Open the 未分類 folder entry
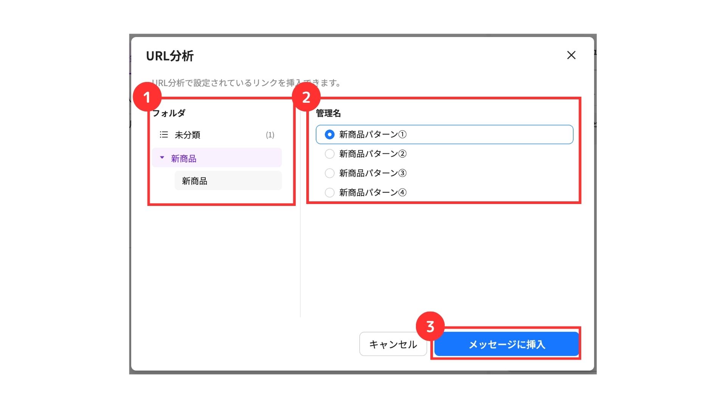This screenshot has width=726, height=408. pyautogui.click(x=188, y=135)
